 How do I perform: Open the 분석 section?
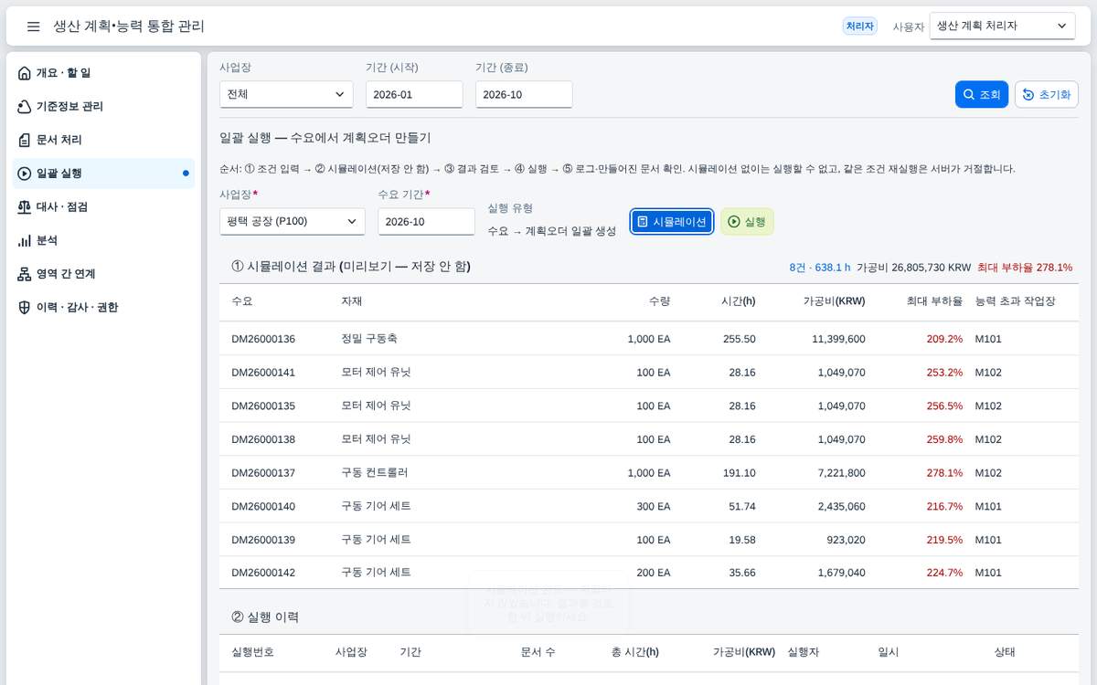pos(103,241)
